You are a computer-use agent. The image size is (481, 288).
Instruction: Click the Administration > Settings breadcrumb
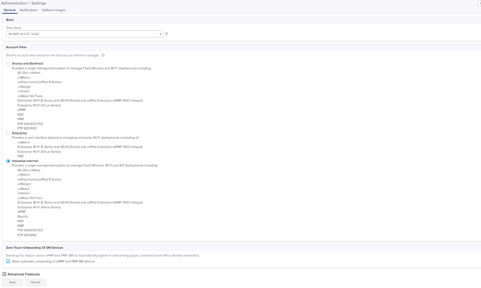[24, 3]
